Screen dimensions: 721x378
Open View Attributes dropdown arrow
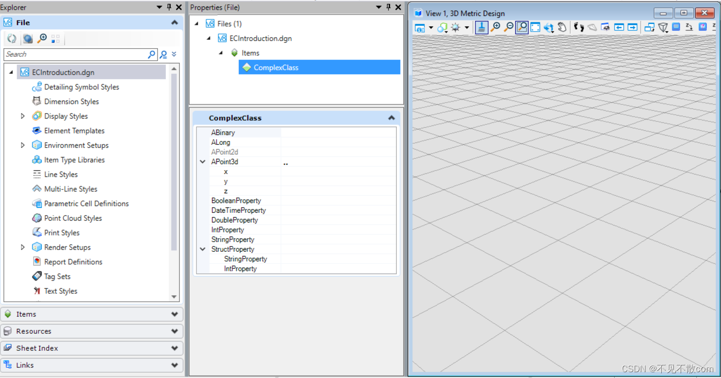[x=431, y=28]
